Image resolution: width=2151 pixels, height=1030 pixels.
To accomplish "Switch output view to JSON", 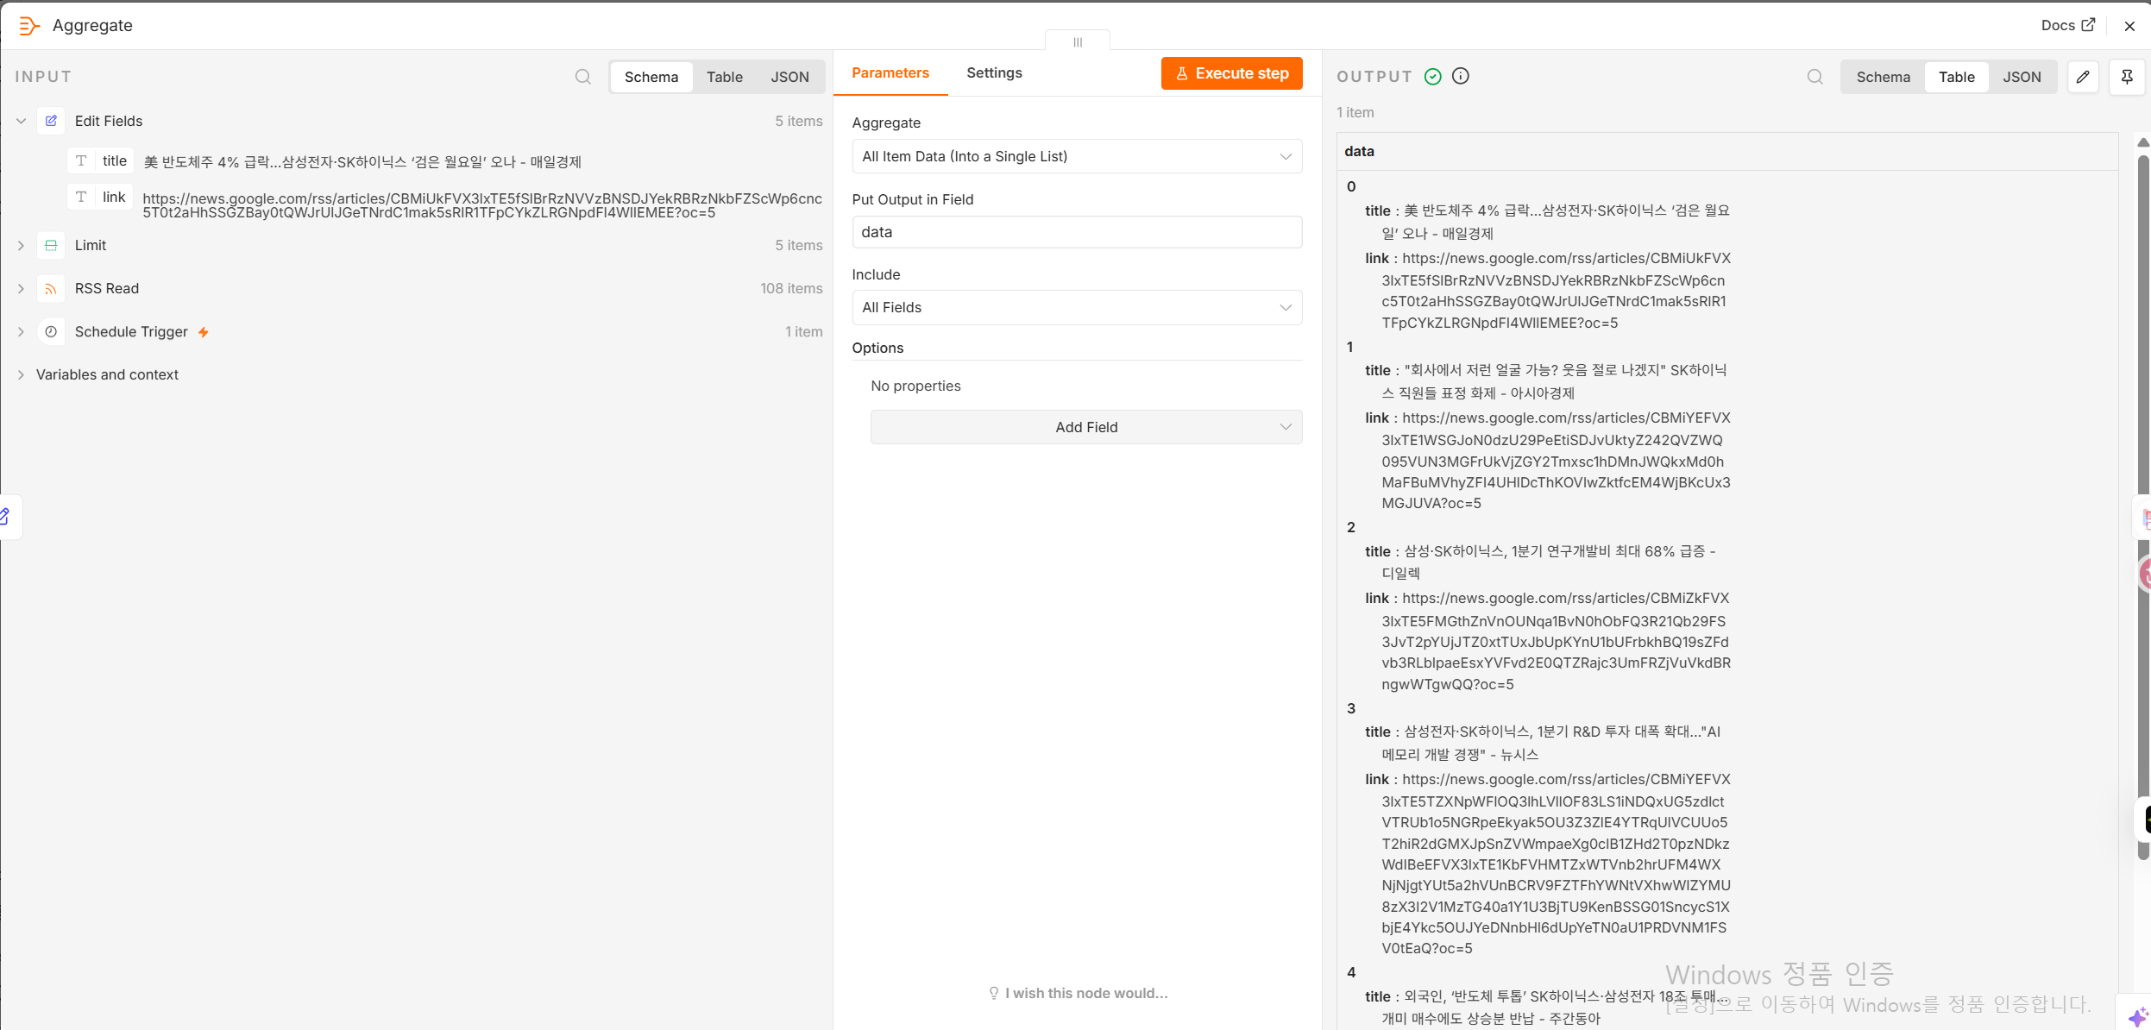I will click(2022, 77).
